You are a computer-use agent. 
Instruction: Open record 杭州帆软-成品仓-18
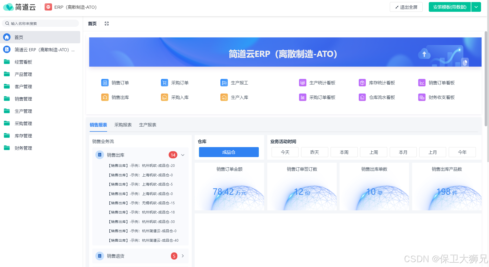pyautogui.click(x=142, y=212)
